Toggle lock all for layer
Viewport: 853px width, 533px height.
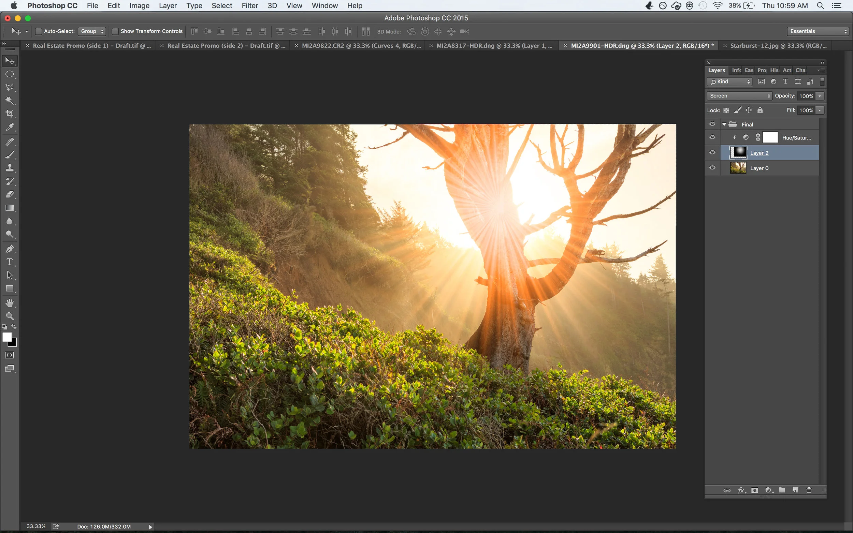(760, 110)
